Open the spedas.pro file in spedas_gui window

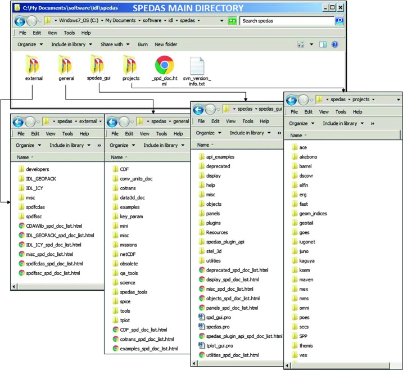tap(219, 327)
